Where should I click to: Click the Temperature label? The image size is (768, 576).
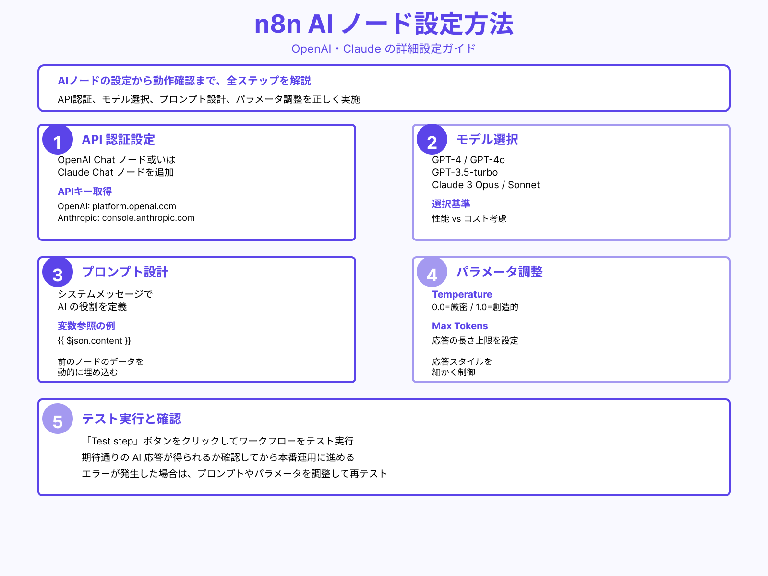click(462, 294)
